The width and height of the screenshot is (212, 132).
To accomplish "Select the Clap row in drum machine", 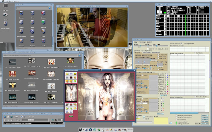I will 160,26.
